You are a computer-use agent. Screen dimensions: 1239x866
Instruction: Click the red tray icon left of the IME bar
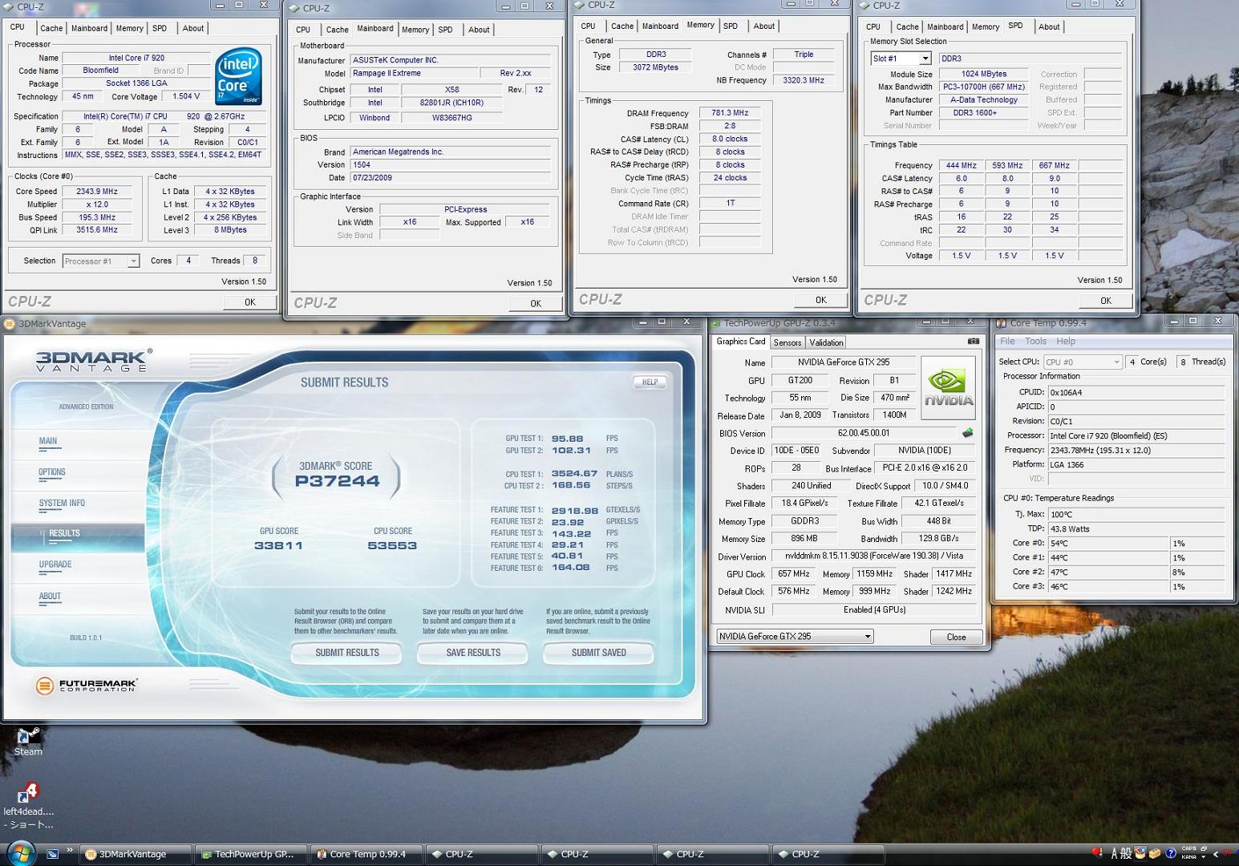(1097, 852)
